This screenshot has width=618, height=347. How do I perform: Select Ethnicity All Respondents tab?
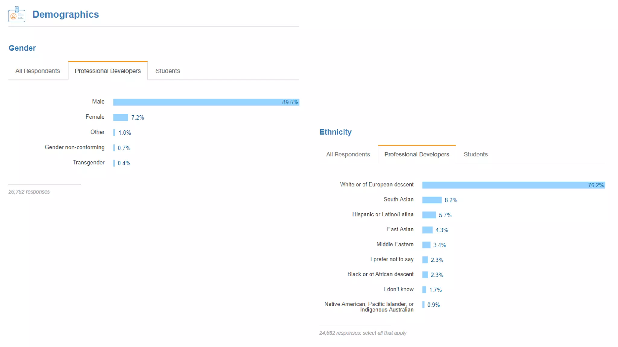348,154
